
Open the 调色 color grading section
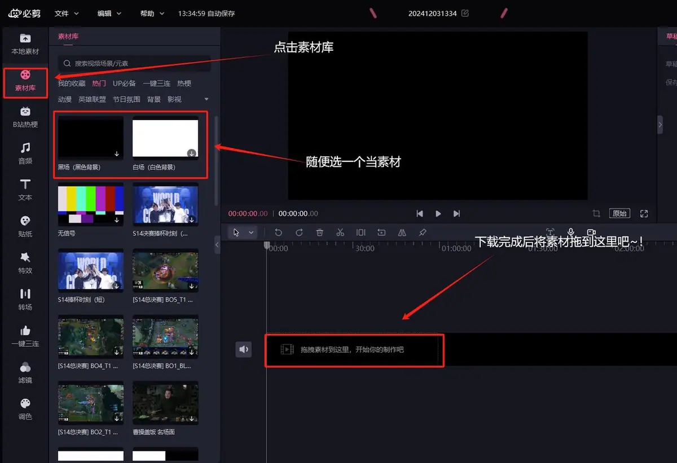[x=25, y=409]
